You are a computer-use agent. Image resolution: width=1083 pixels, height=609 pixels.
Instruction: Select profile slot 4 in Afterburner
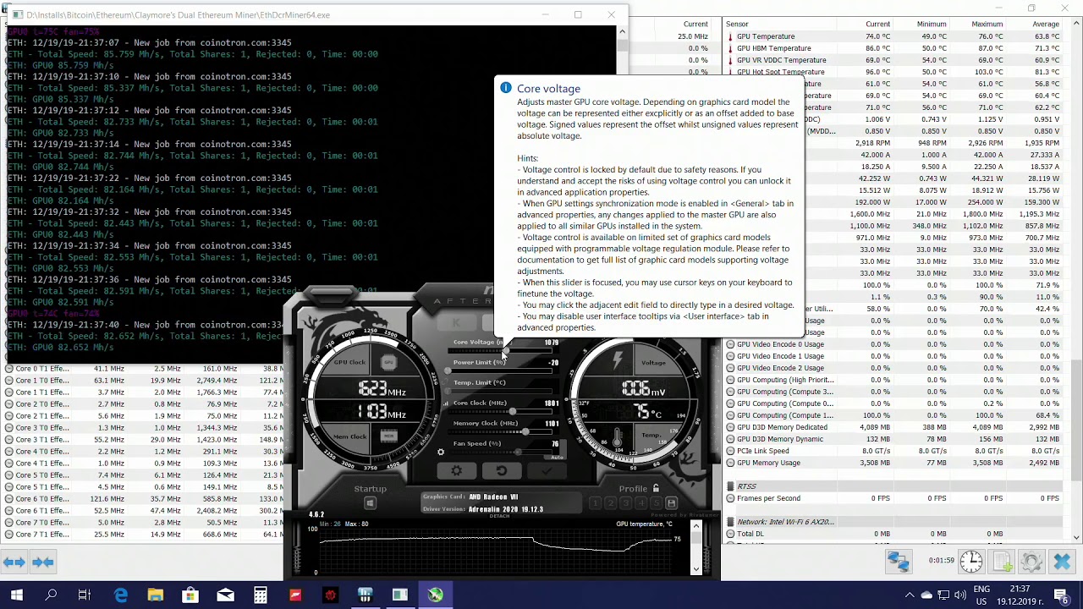coord(640,503)
